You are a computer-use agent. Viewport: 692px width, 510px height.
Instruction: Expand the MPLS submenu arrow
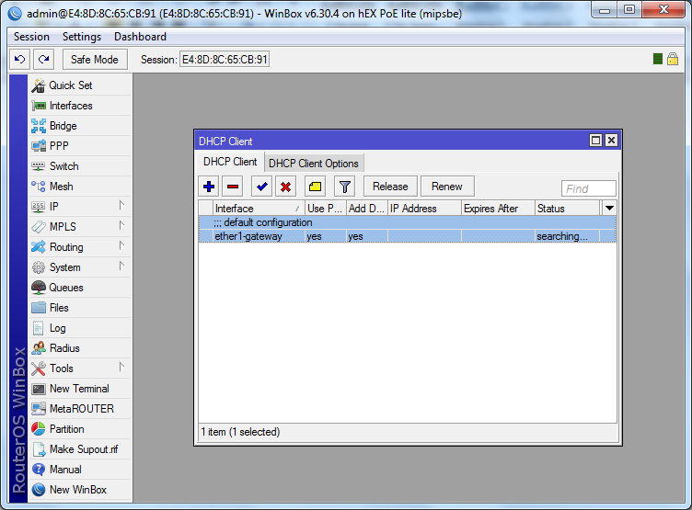point(121,226)
